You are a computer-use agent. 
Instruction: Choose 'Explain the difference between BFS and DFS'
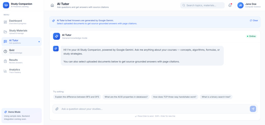click(x=77, y=97)
